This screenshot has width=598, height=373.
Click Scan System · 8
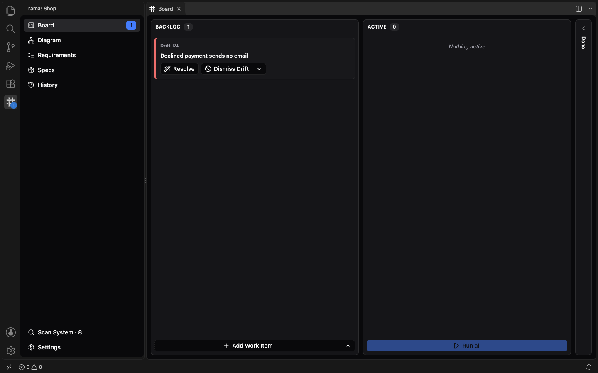click(x=82, y=332)
